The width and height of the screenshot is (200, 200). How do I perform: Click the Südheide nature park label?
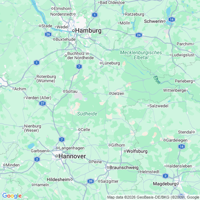(x=87, y=114)
